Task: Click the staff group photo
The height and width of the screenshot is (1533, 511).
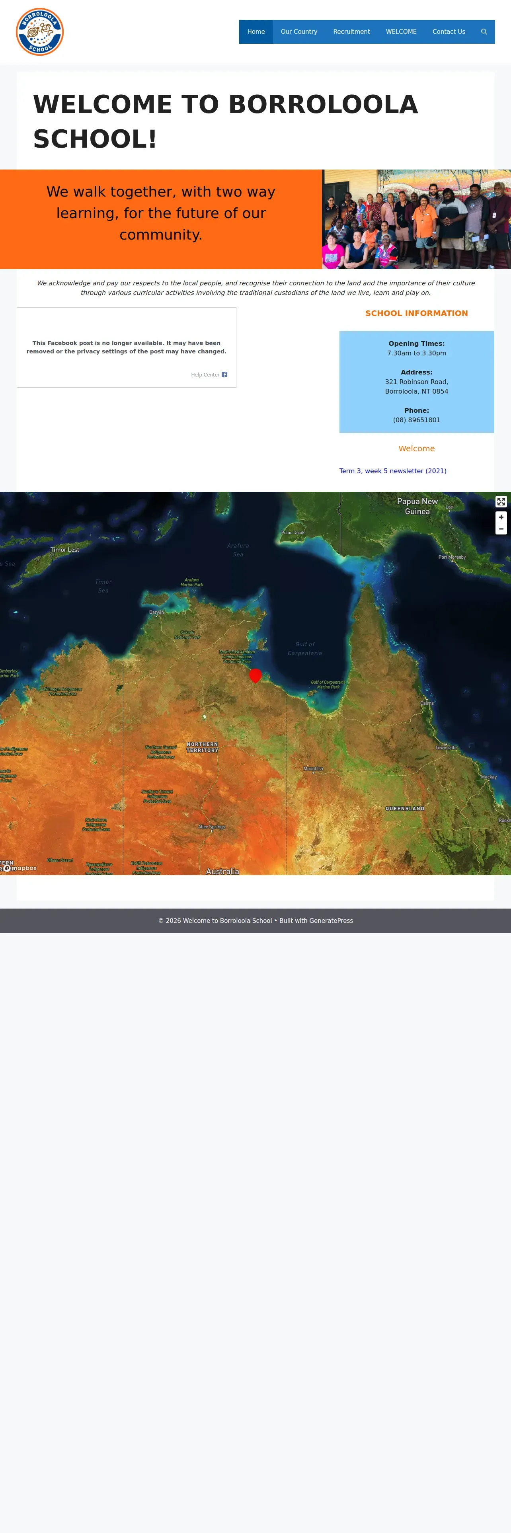Action: pos(416,219)
